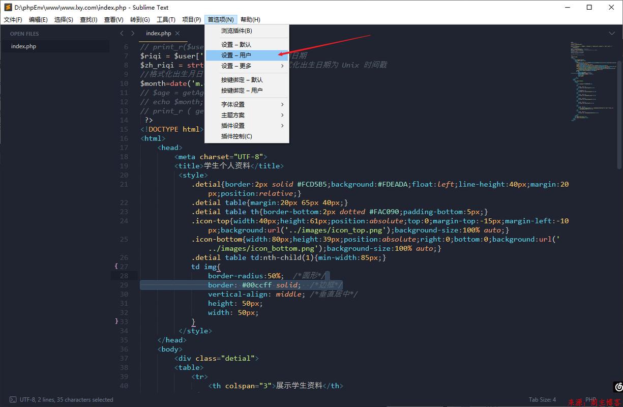Open the 帮助(H) menu
The width and height of the screenshot is (623, 407).
(250, 19)
